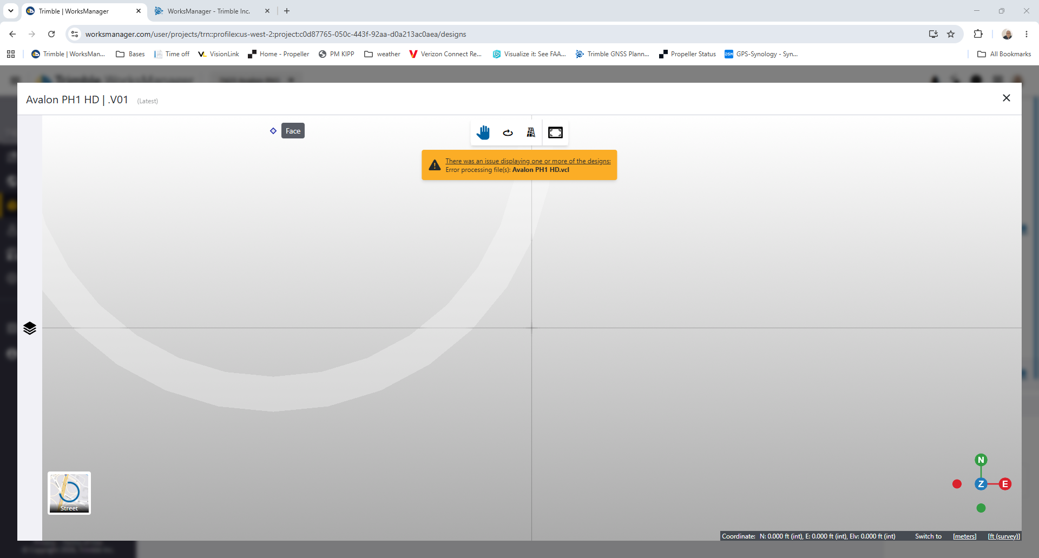This screenshot has width=1039, height=558.
Task: Open the design error details link
Action: [528, 161]
